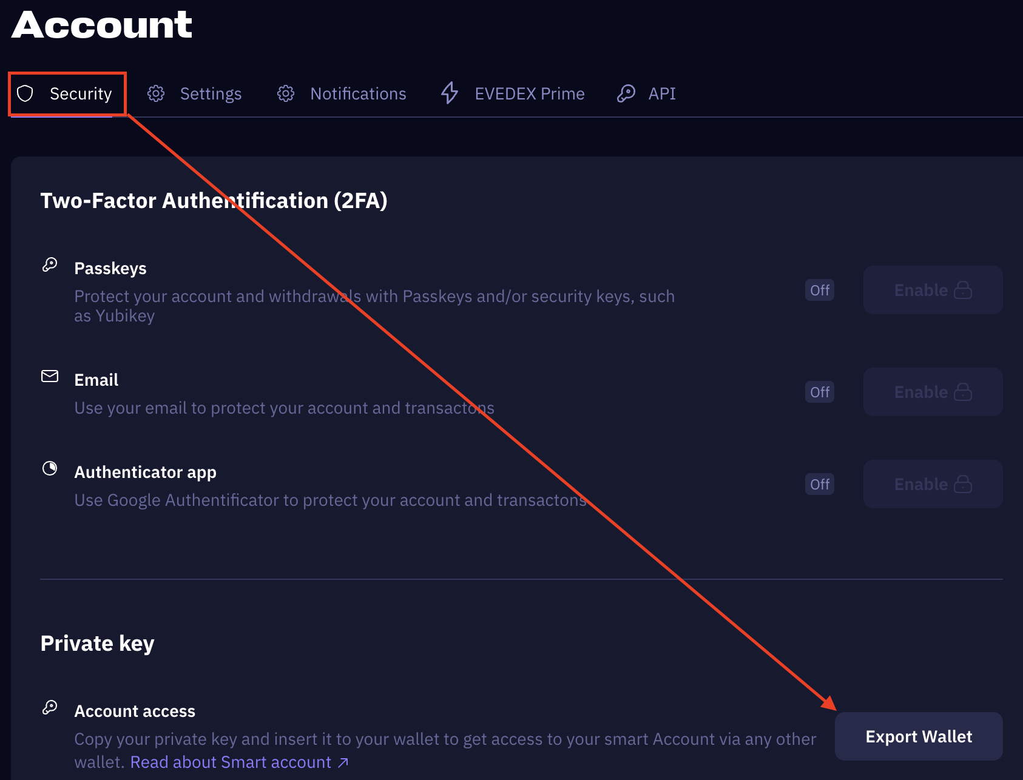Viewport: 1023px width, 780px height.
Task: Open the EVEDEX Prime tab
Action: [529, 93]
